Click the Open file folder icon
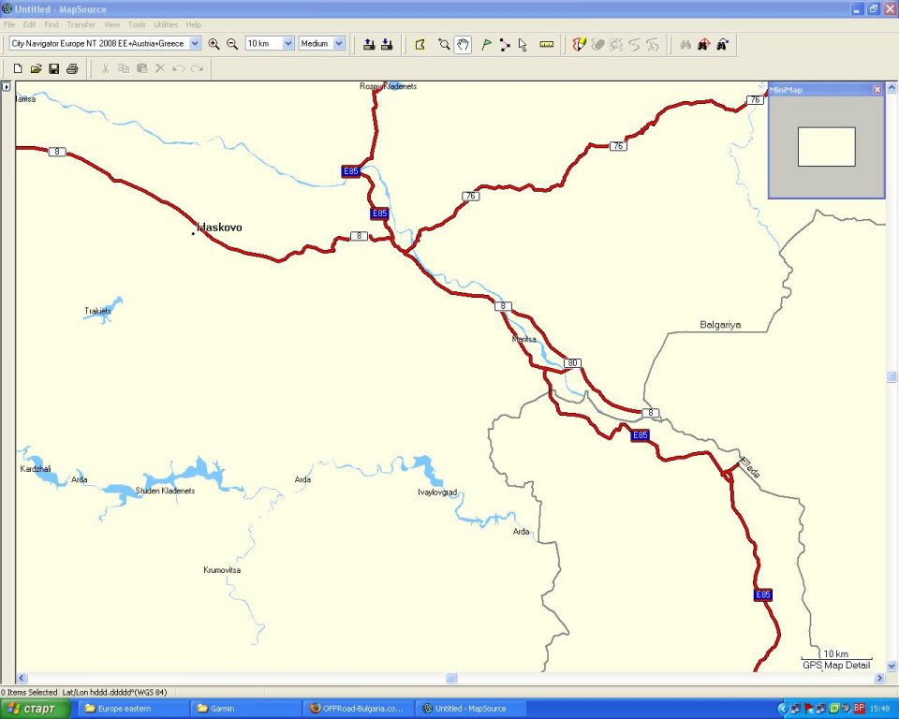The image size is (899, 719). click(x=36, y=68)
